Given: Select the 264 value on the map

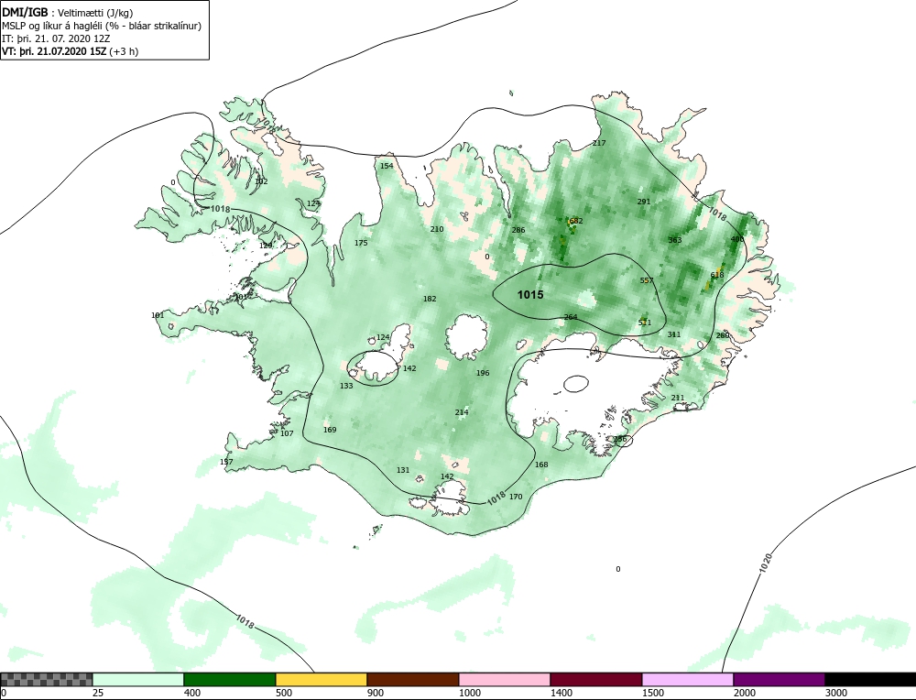Looking at the screenshot, I should tap(571, 317).
